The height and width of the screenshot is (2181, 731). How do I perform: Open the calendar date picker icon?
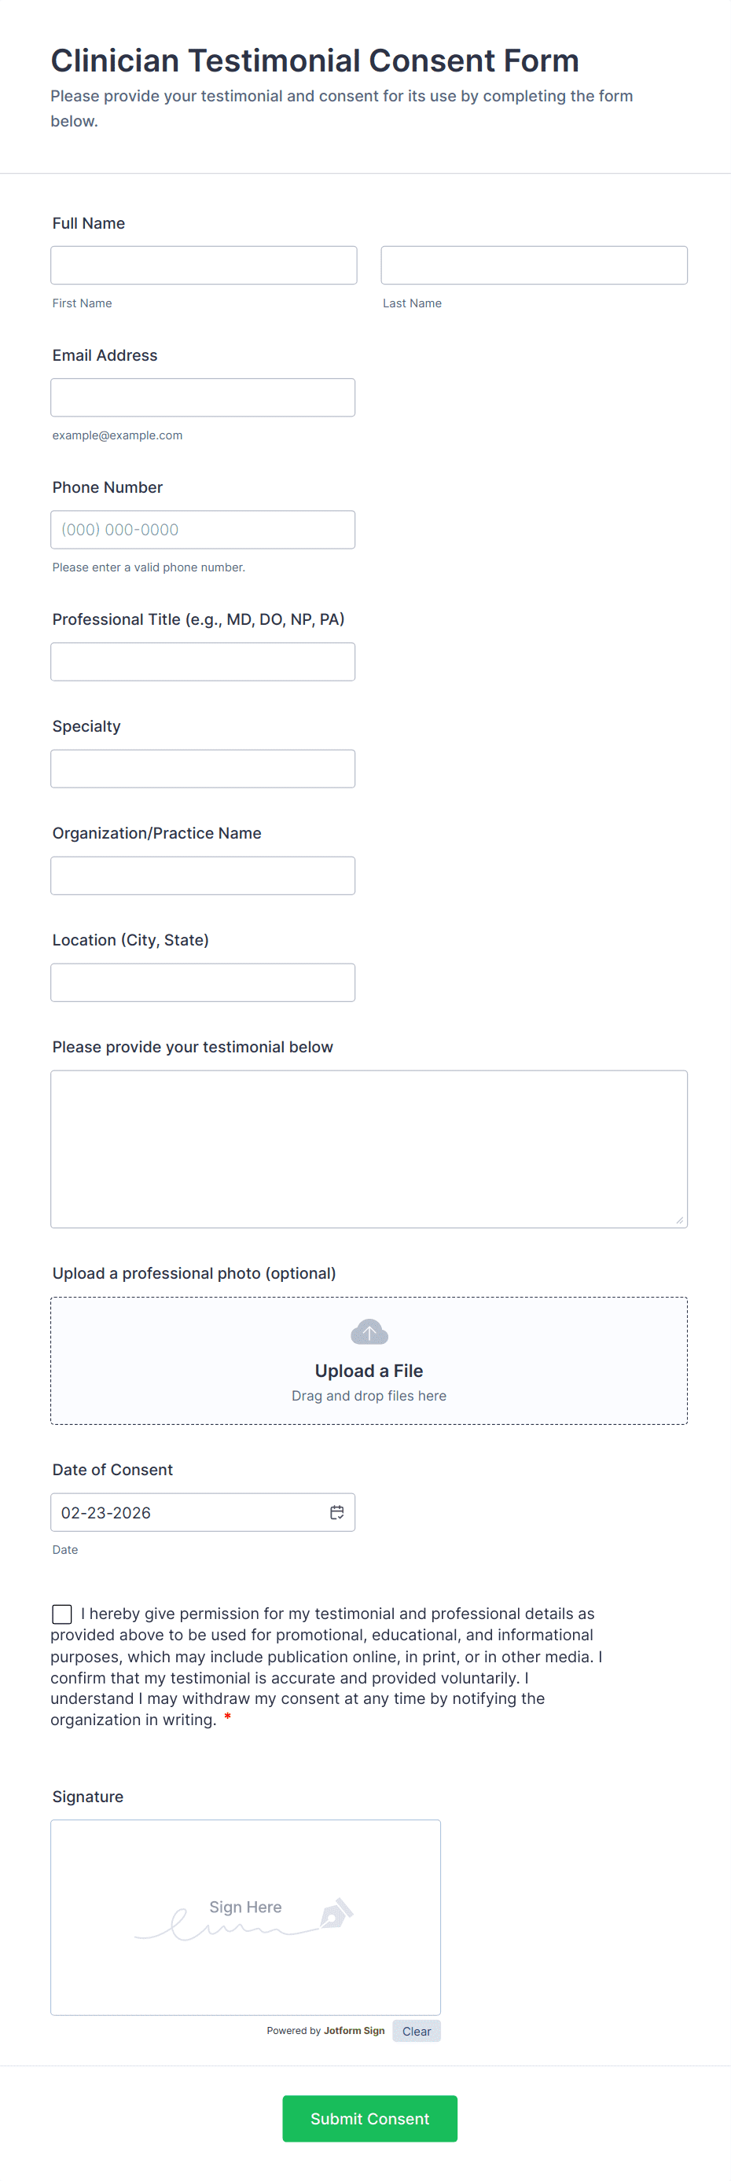pyautogui.click(x=336, y=1512)
